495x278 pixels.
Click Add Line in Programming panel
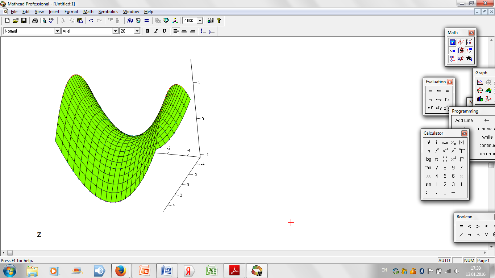[x=464, y=121]
